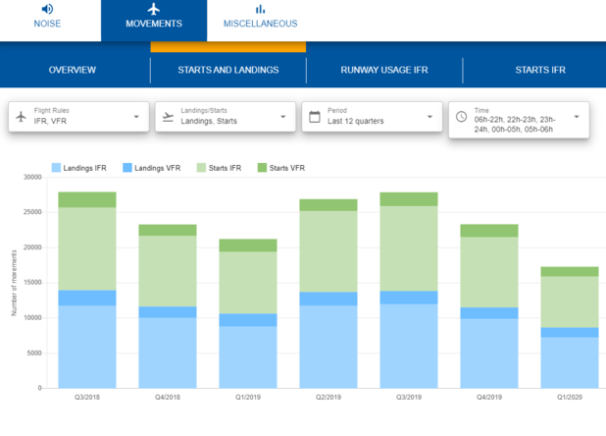Click the Q1/2020 bar Landings IFR segment
This screenshot has width=606, height=436.
point(570,362)
